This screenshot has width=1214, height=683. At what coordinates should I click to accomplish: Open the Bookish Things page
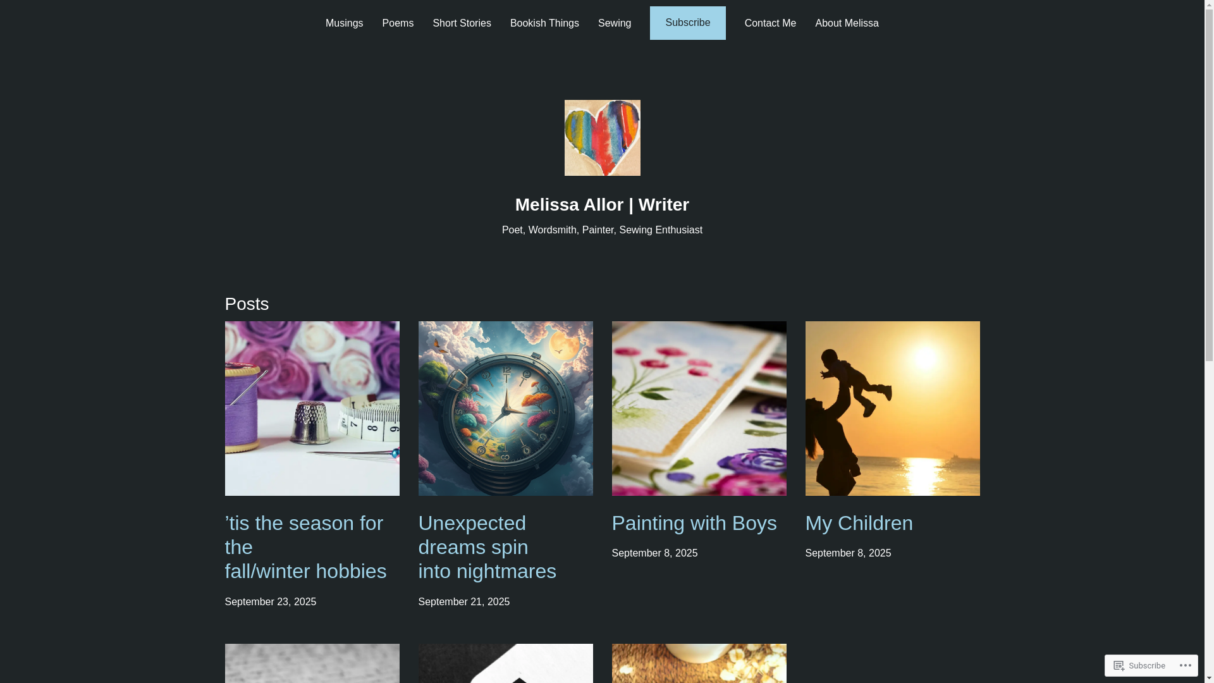tap(544, 23)
